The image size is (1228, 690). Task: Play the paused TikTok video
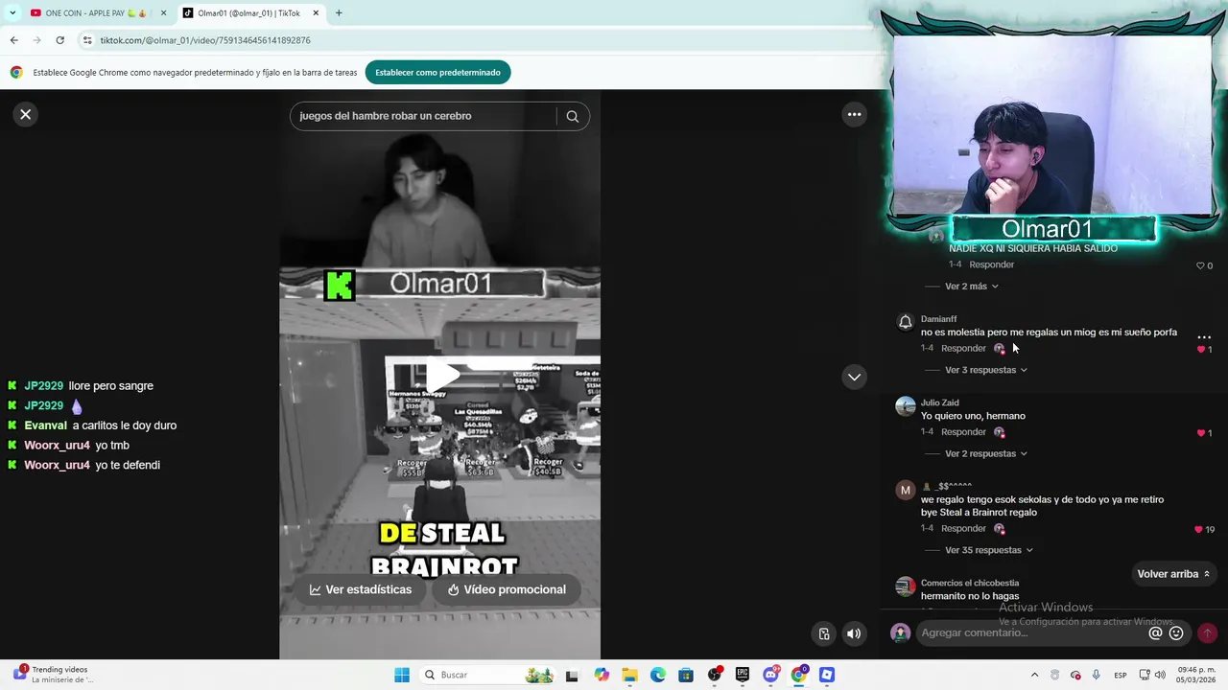[x=440, y=377]
